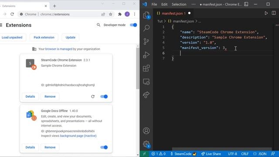This screenshot has width=279, height=157.
Task: Open remote window indicator in status bar
Action: [x=144, y=154]
